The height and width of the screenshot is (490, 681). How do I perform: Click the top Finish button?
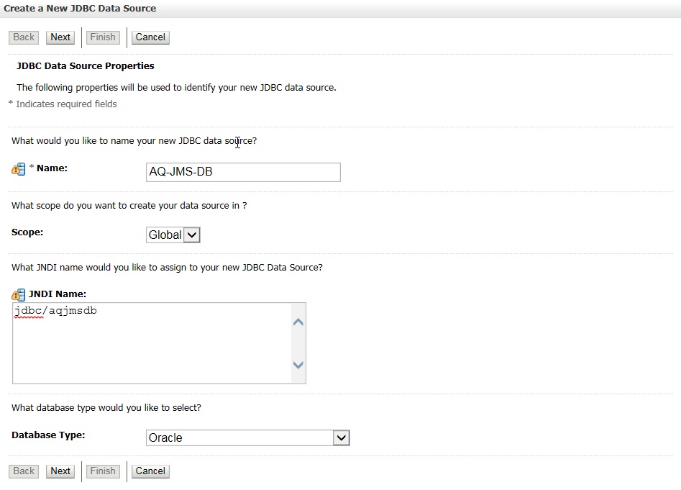point(103,37)
